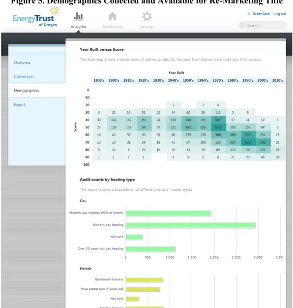Click the Audit counts by heating type heading
Viewport: 293px width, 308px height.
pyautogui.click(x=107, y=180)
